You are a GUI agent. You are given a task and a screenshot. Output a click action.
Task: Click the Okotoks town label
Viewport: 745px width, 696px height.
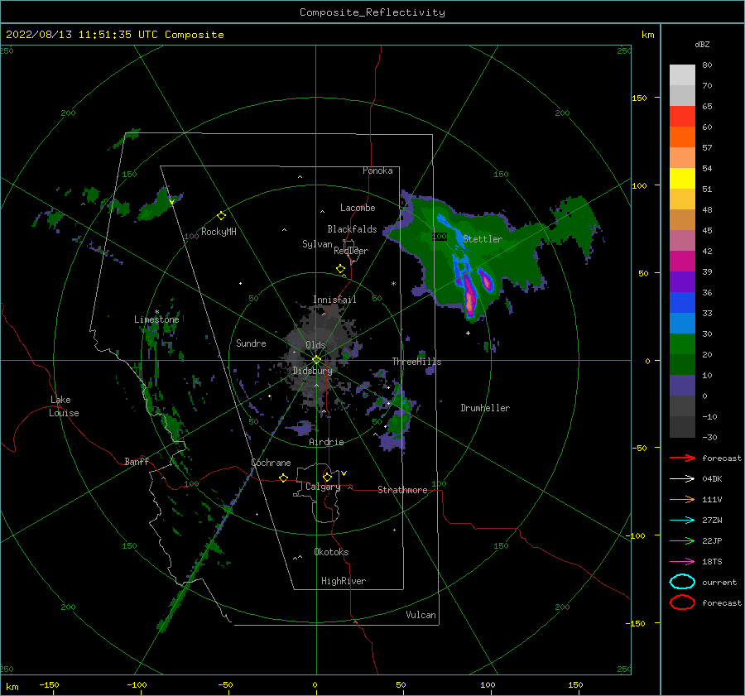pyautogui.click(x=331, y=552)
